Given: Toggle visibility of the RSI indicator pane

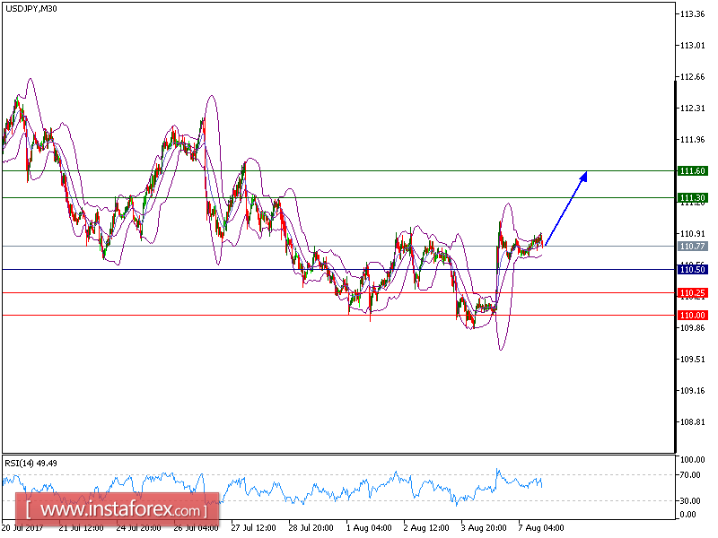Looking at the screenshot, I should coord(359,489).
